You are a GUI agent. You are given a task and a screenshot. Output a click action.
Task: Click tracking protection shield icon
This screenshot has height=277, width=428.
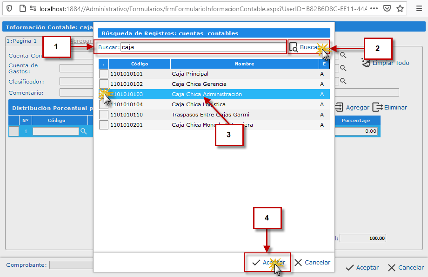point(9,9)
